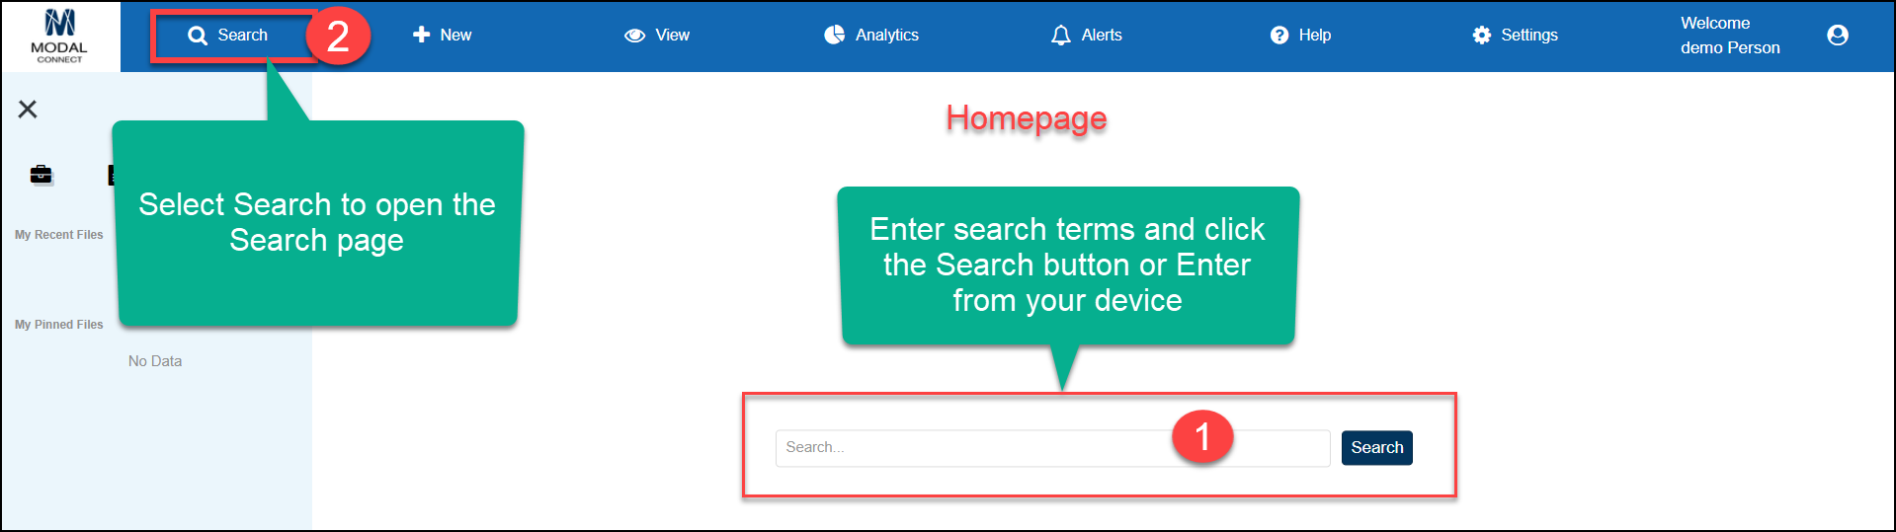Open the View menu
Viewport: 1896px width, 532px height.
[657, 36]
